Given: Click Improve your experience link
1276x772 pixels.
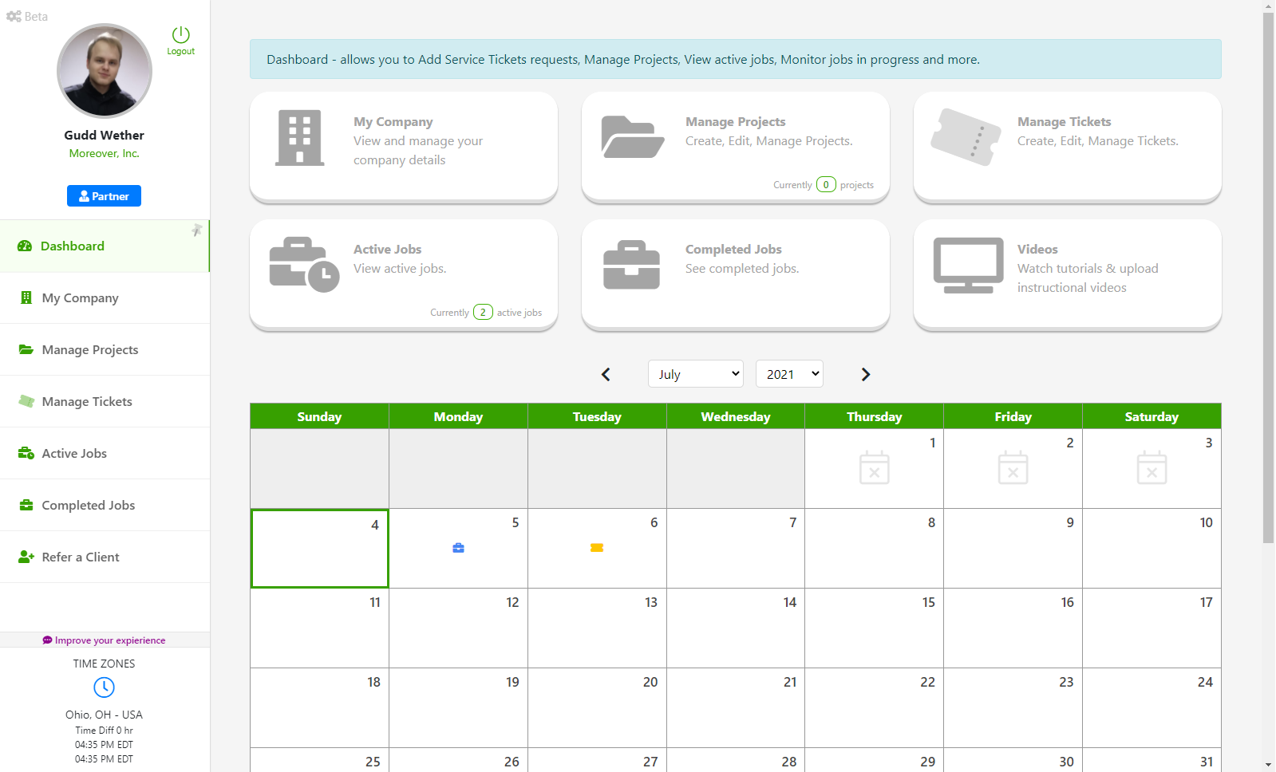Looking at the screenshot, I should click(104, 640).
